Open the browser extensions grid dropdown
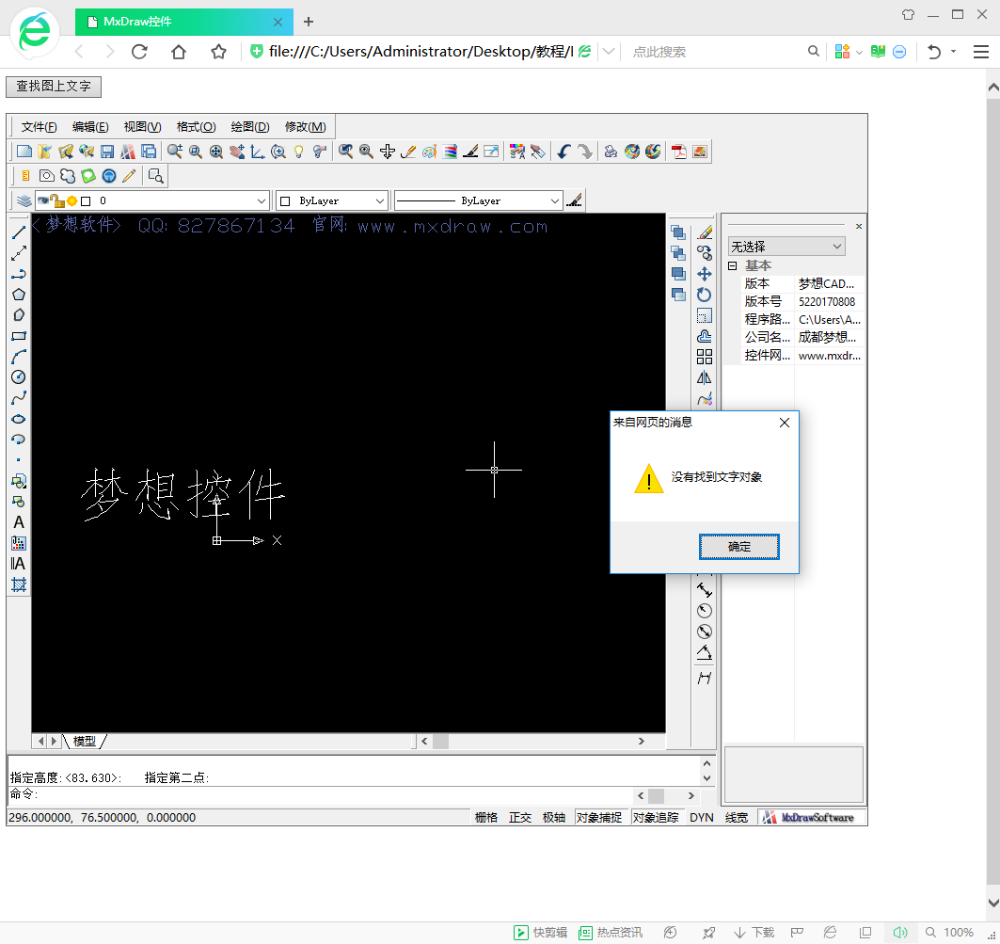The width and height of the screenshot is (1000, 944). coord(859,52)
